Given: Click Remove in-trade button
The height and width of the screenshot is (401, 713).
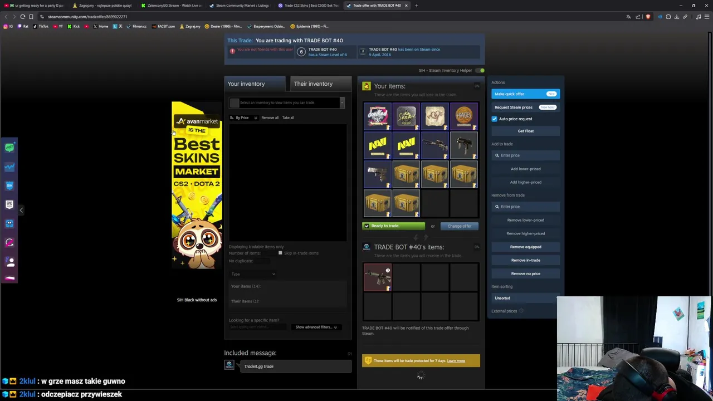Looking at the screenshot, I should click(x=525, y=261).
